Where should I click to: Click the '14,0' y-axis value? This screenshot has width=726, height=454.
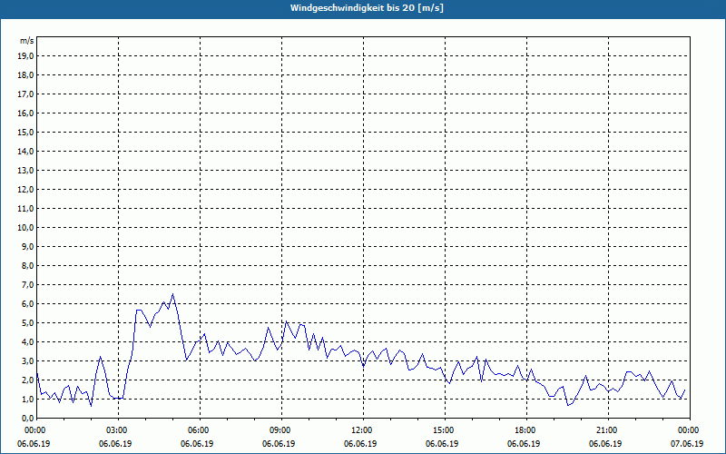coord(25,152)
